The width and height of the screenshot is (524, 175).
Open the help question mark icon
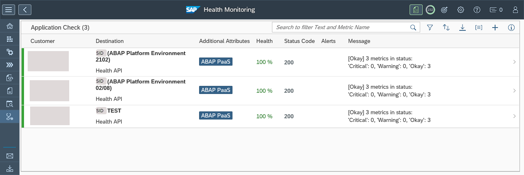click(x=477, y=10)
